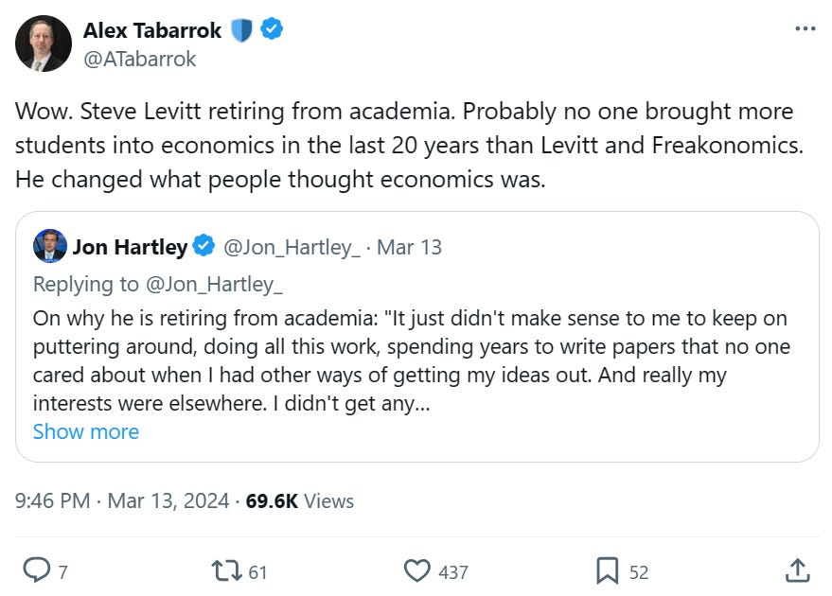Like the tweet with heart icon
Image resolution: width=832 pixels, height=596 pixels.
pyautogui.click(x=417, y=570)
